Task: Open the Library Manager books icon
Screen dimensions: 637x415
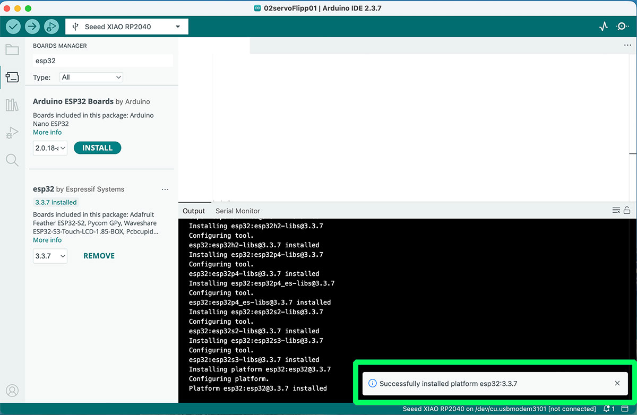Action: point(12,105)
